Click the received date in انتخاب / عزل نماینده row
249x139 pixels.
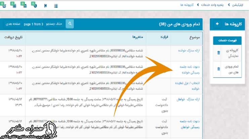point(15,86)
